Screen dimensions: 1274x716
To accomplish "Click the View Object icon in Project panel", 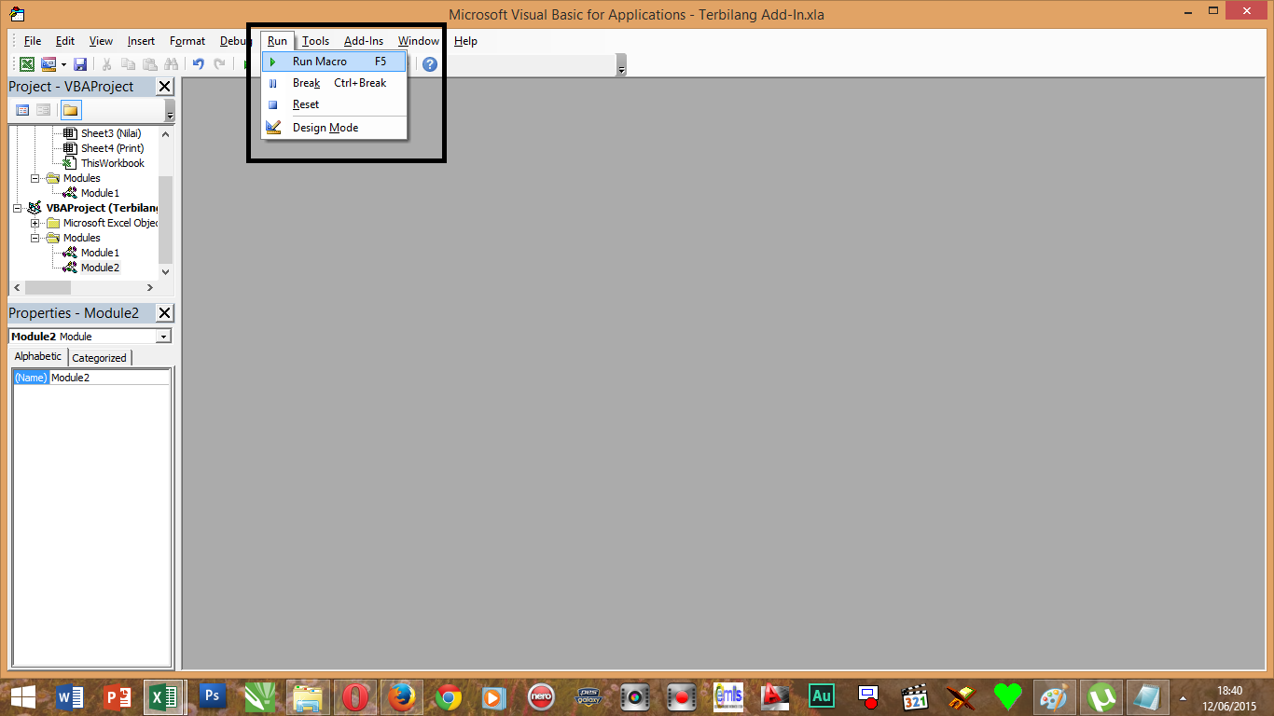I will (44, 110).
